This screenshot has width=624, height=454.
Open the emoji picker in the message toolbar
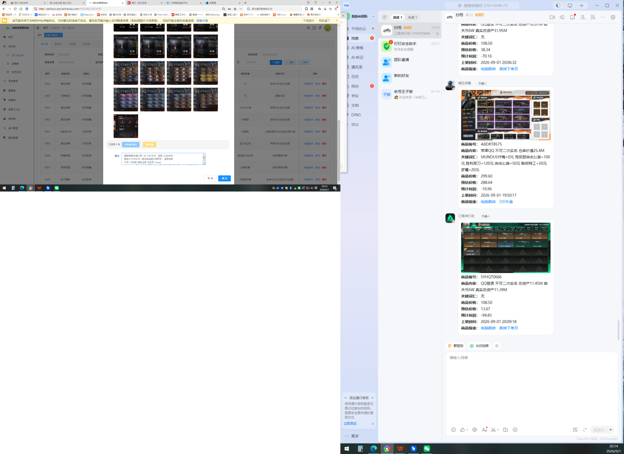[x=453, y=430]
